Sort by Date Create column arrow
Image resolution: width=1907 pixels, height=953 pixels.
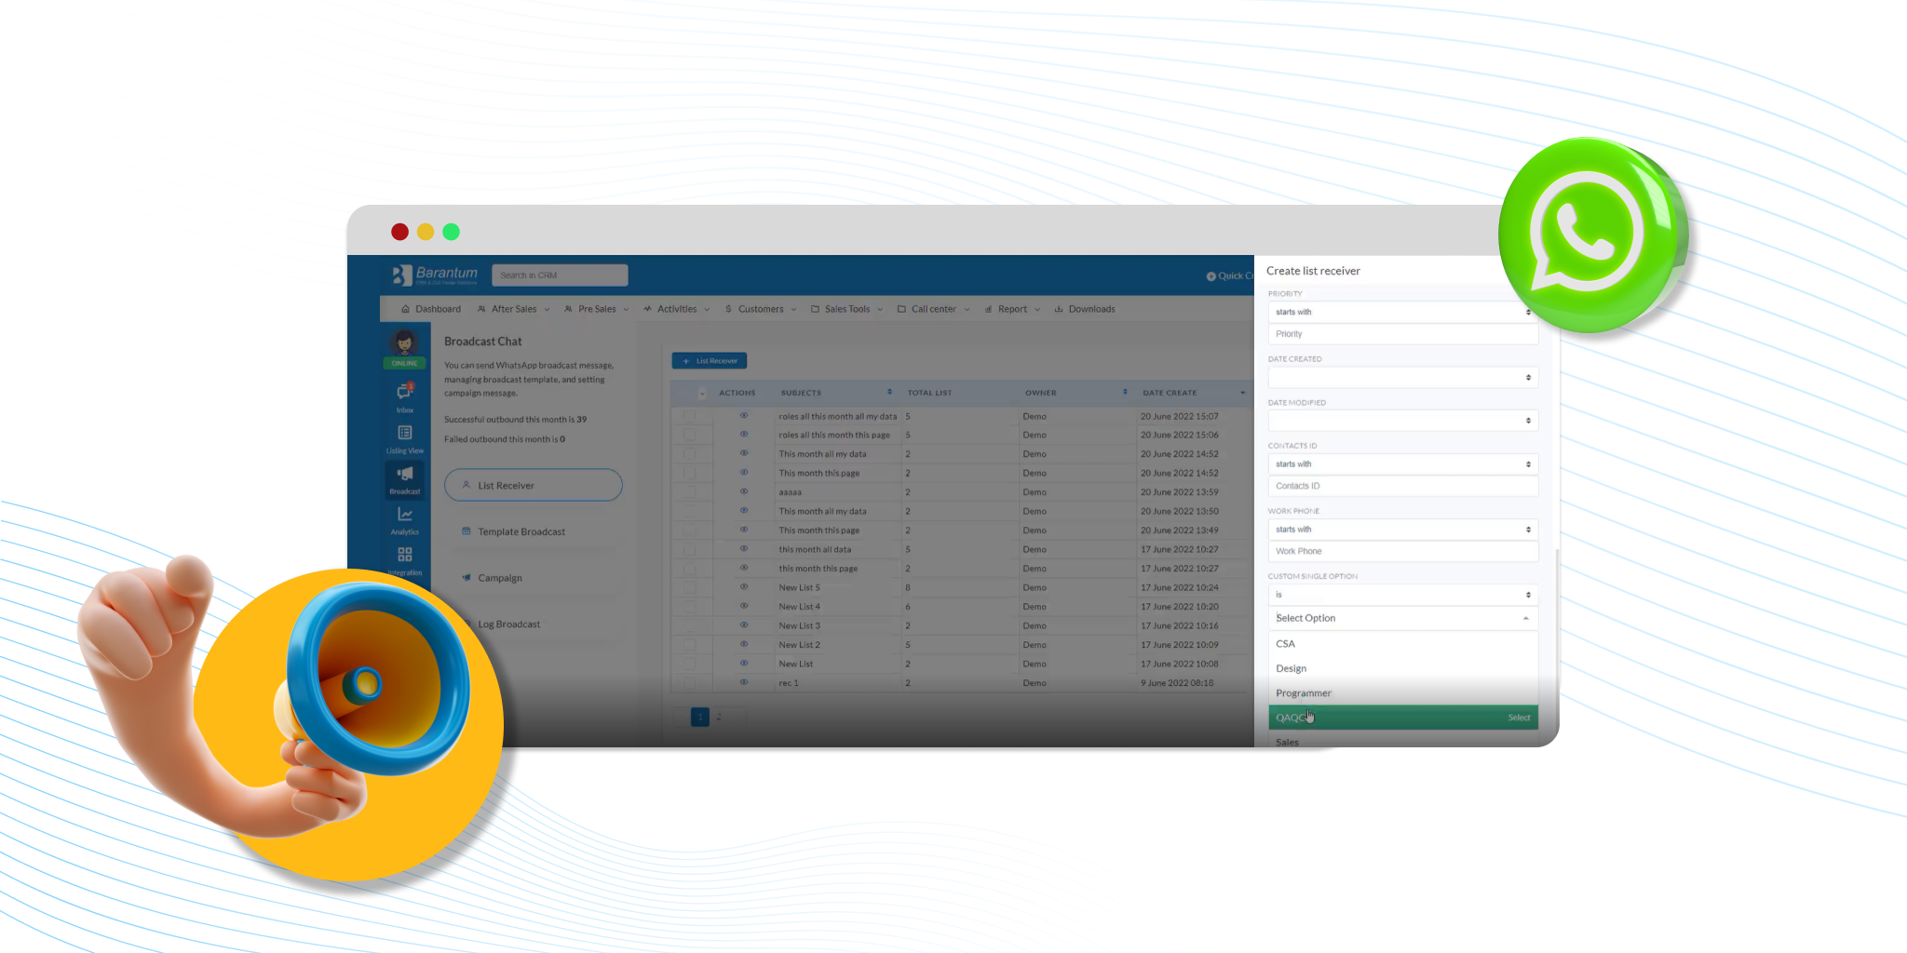pos(1242,393)
